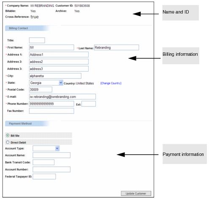Click the company name IW REBRANDING
The image size is (209, 199).
tap(42, 6)
